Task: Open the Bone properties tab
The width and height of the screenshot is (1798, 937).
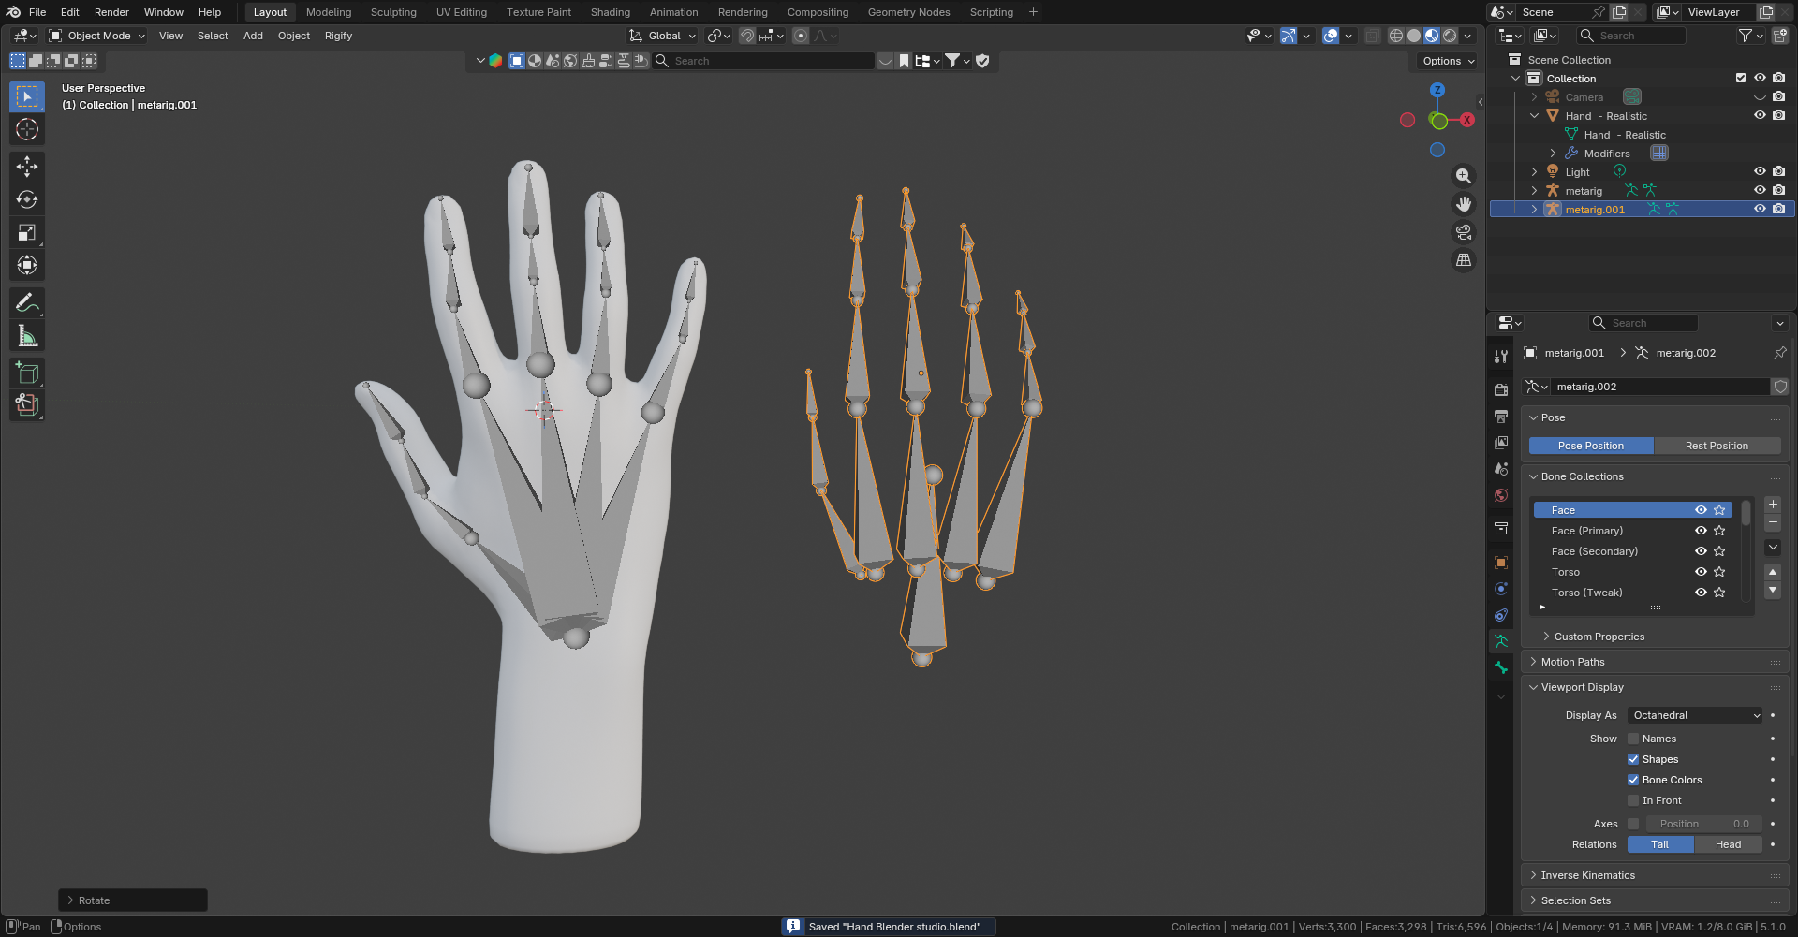Action: [1501, 667]
